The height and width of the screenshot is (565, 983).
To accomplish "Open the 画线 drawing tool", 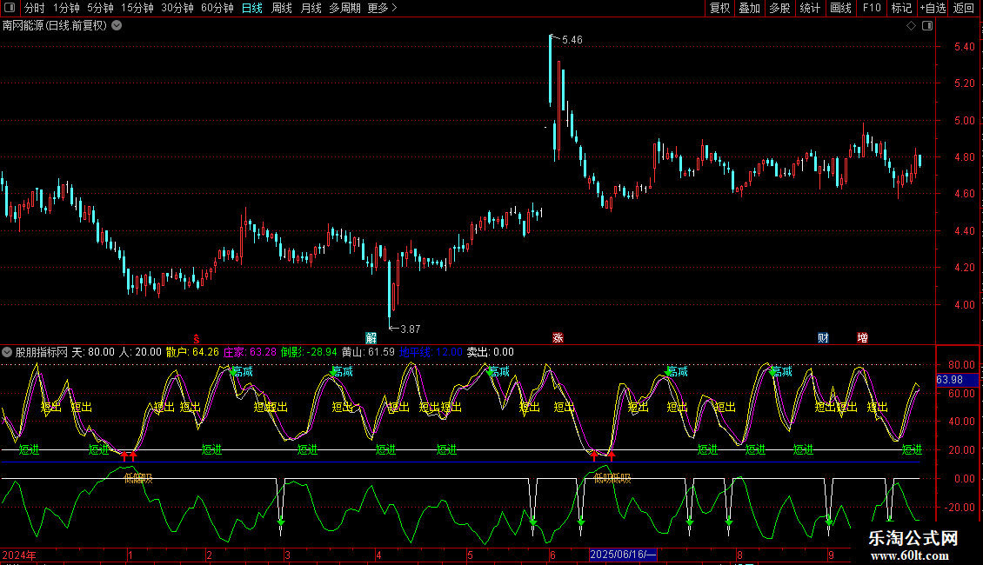I will coord(840,9).
